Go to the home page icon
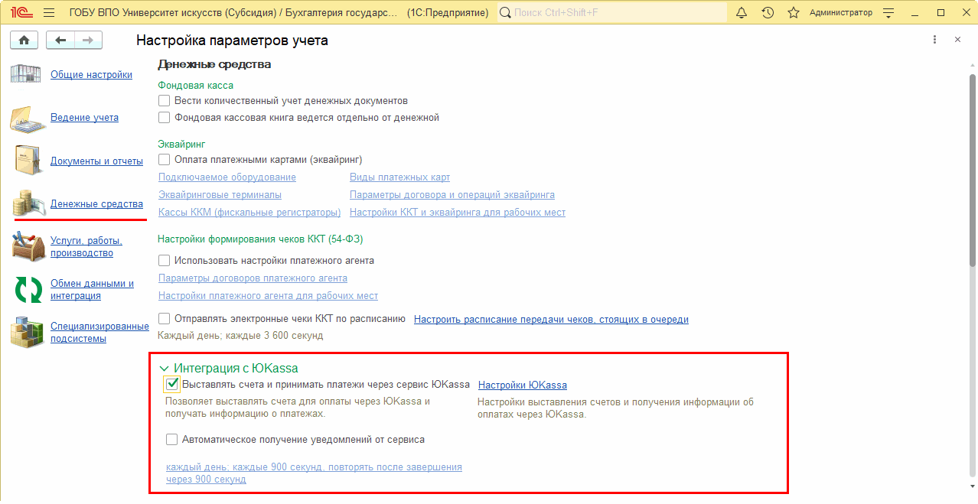 [23, 41]
